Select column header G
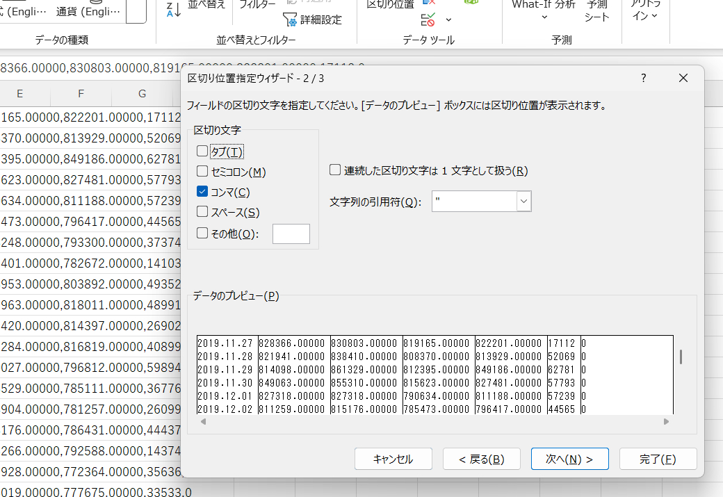 (142, 94)
